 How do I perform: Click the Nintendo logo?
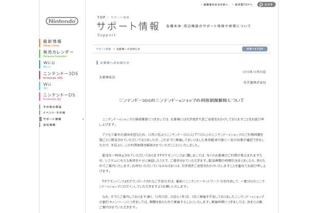(62, 21)
